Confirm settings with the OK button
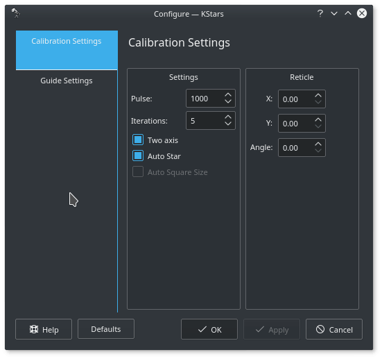Viewport: 382px width, 359px height. 209,329
